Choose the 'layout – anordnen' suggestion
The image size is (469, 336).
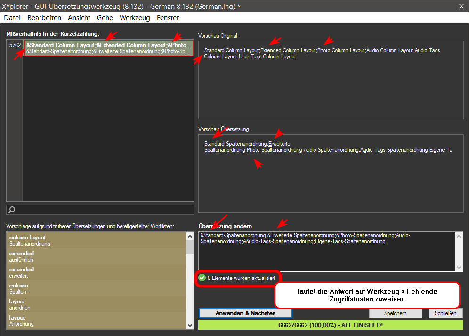(x=97, y=305)
